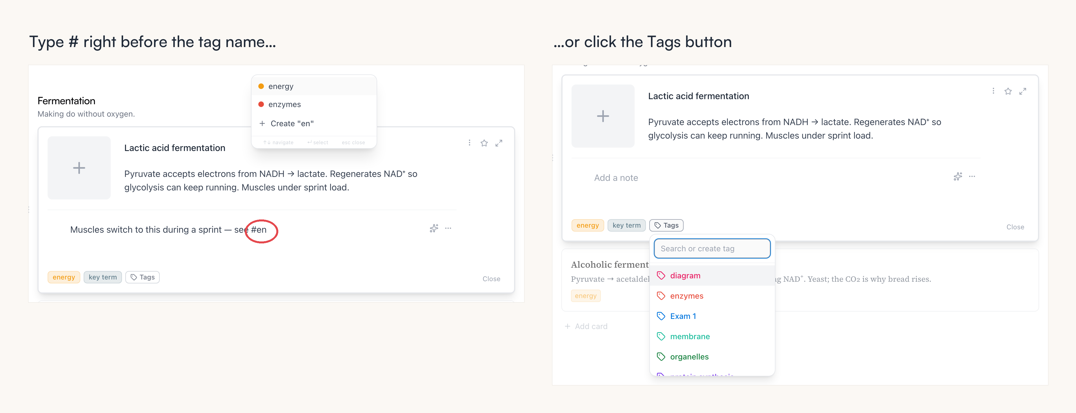Star the left Lactic acid fermentation card
Viewport: 1076px width, 413px height.
(x=484, y=143)
